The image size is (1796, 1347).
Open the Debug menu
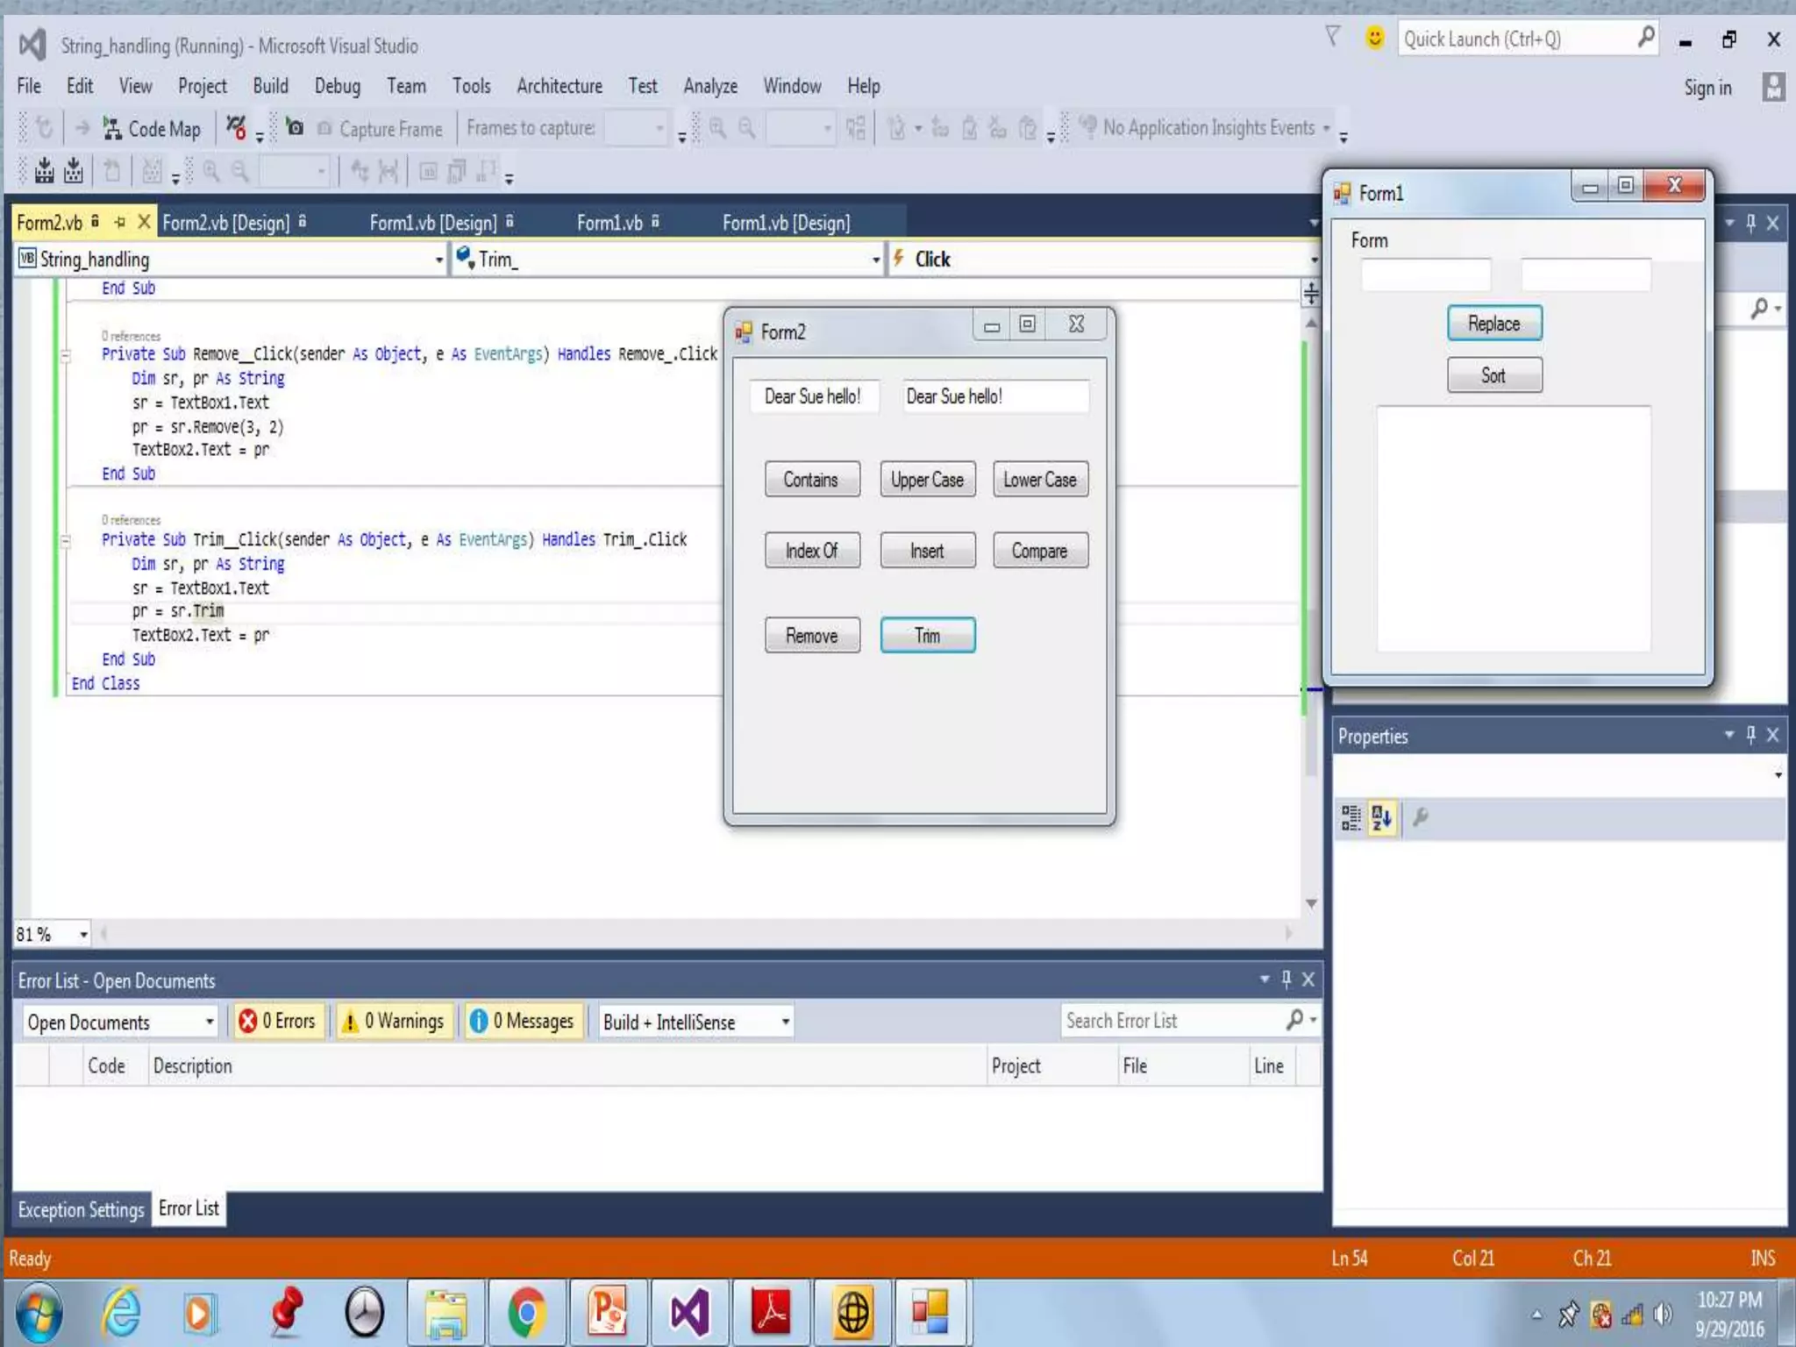tap(337, 86)
